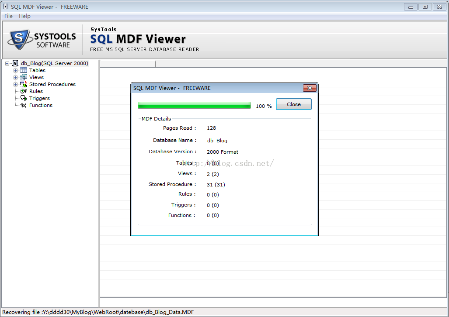449x317 pixels.
Task: Click Stored Procedure count 31 (31)
Action: coord(216,185)
